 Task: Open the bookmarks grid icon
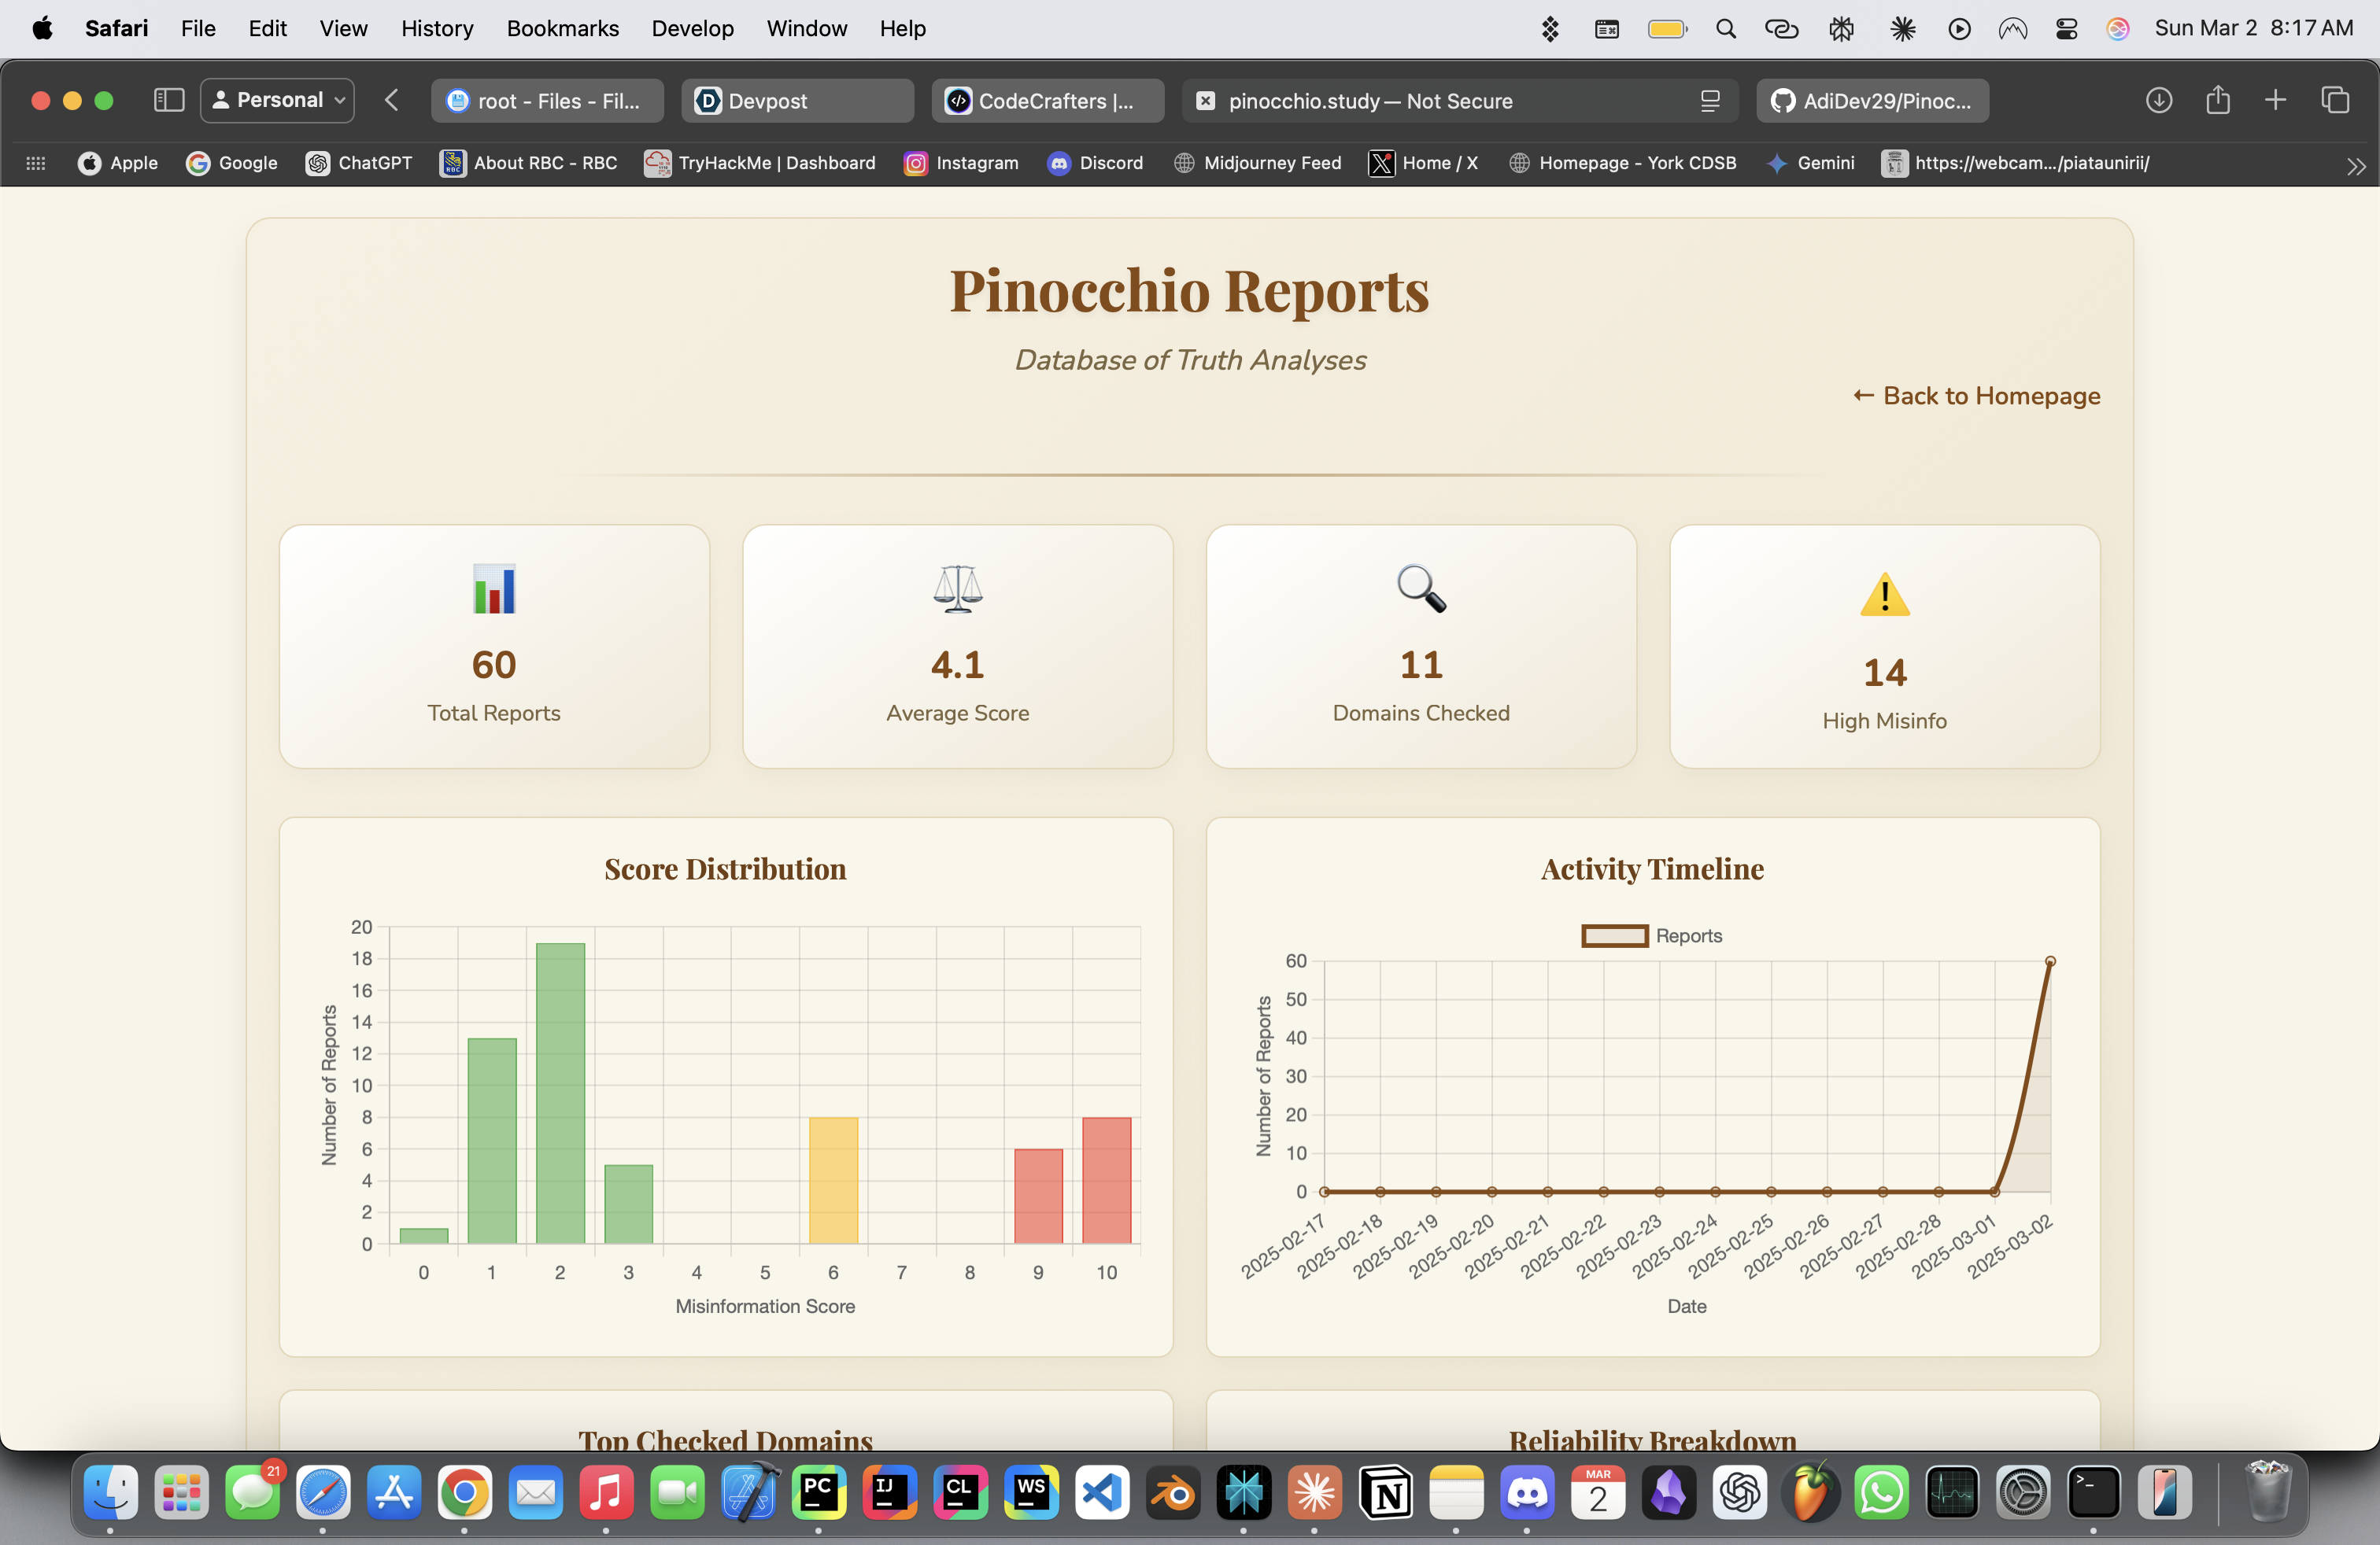[36, 163]
